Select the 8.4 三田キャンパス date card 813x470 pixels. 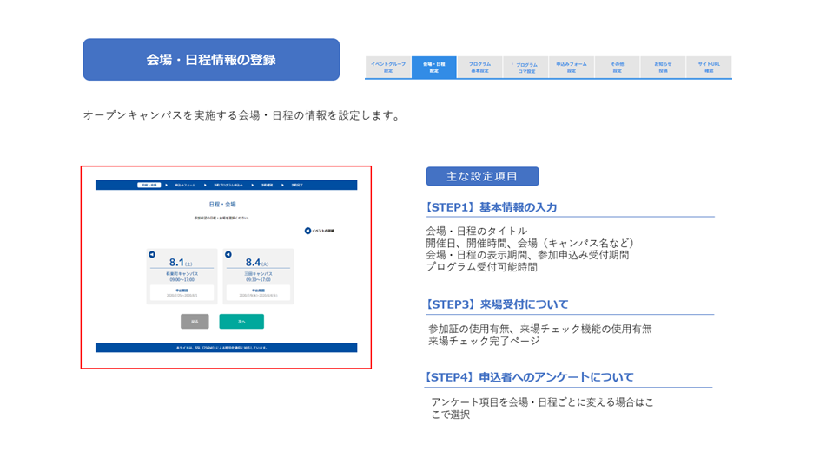[x=258, y=277]
